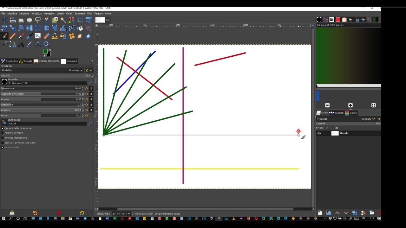Switch to the Annulla tab
The image size is (406, 228).
[26, 61]
